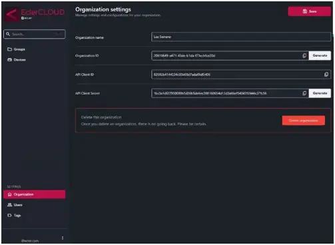This screenshot has width=335, height=245.
Task: Generate a new Organization ID
Action: coord(320,55)
